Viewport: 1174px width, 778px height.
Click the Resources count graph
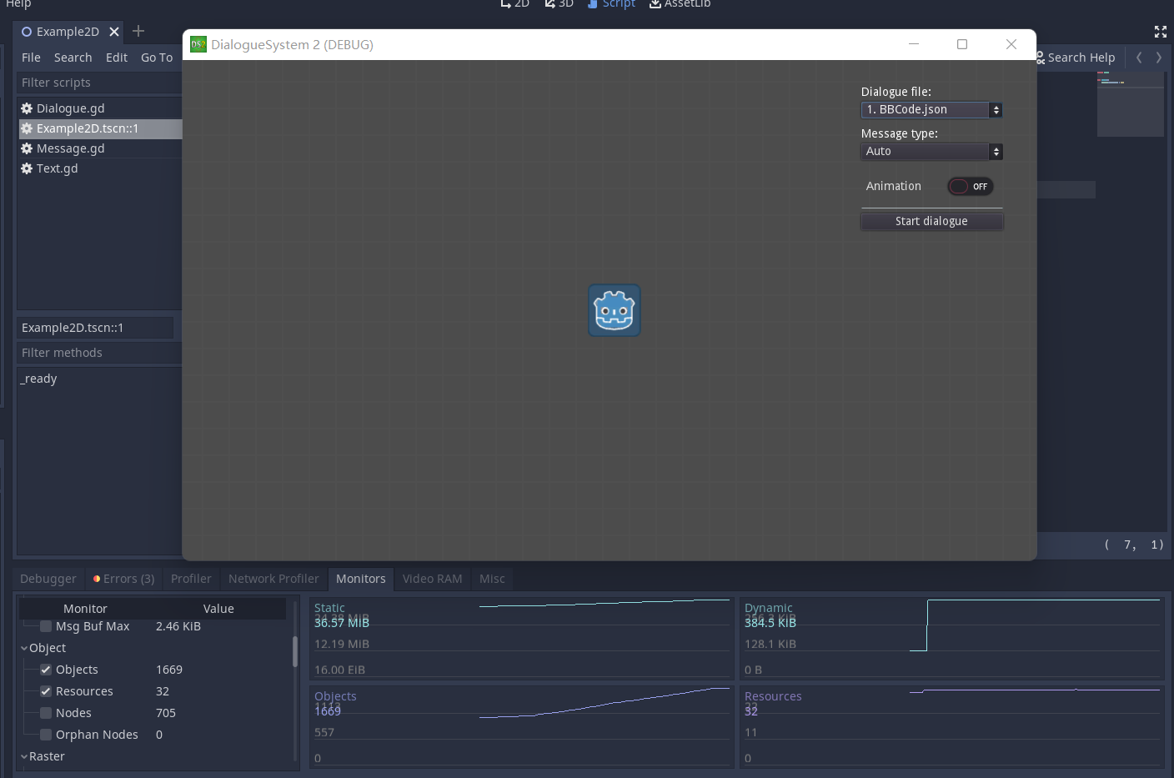pos(952,726)
